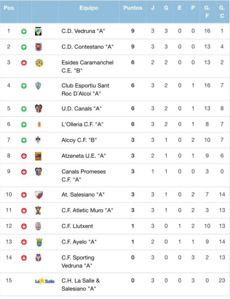Click the green up arrow at position 1
Viewport: 230px width, 299px height.
[x=24, y=31]
